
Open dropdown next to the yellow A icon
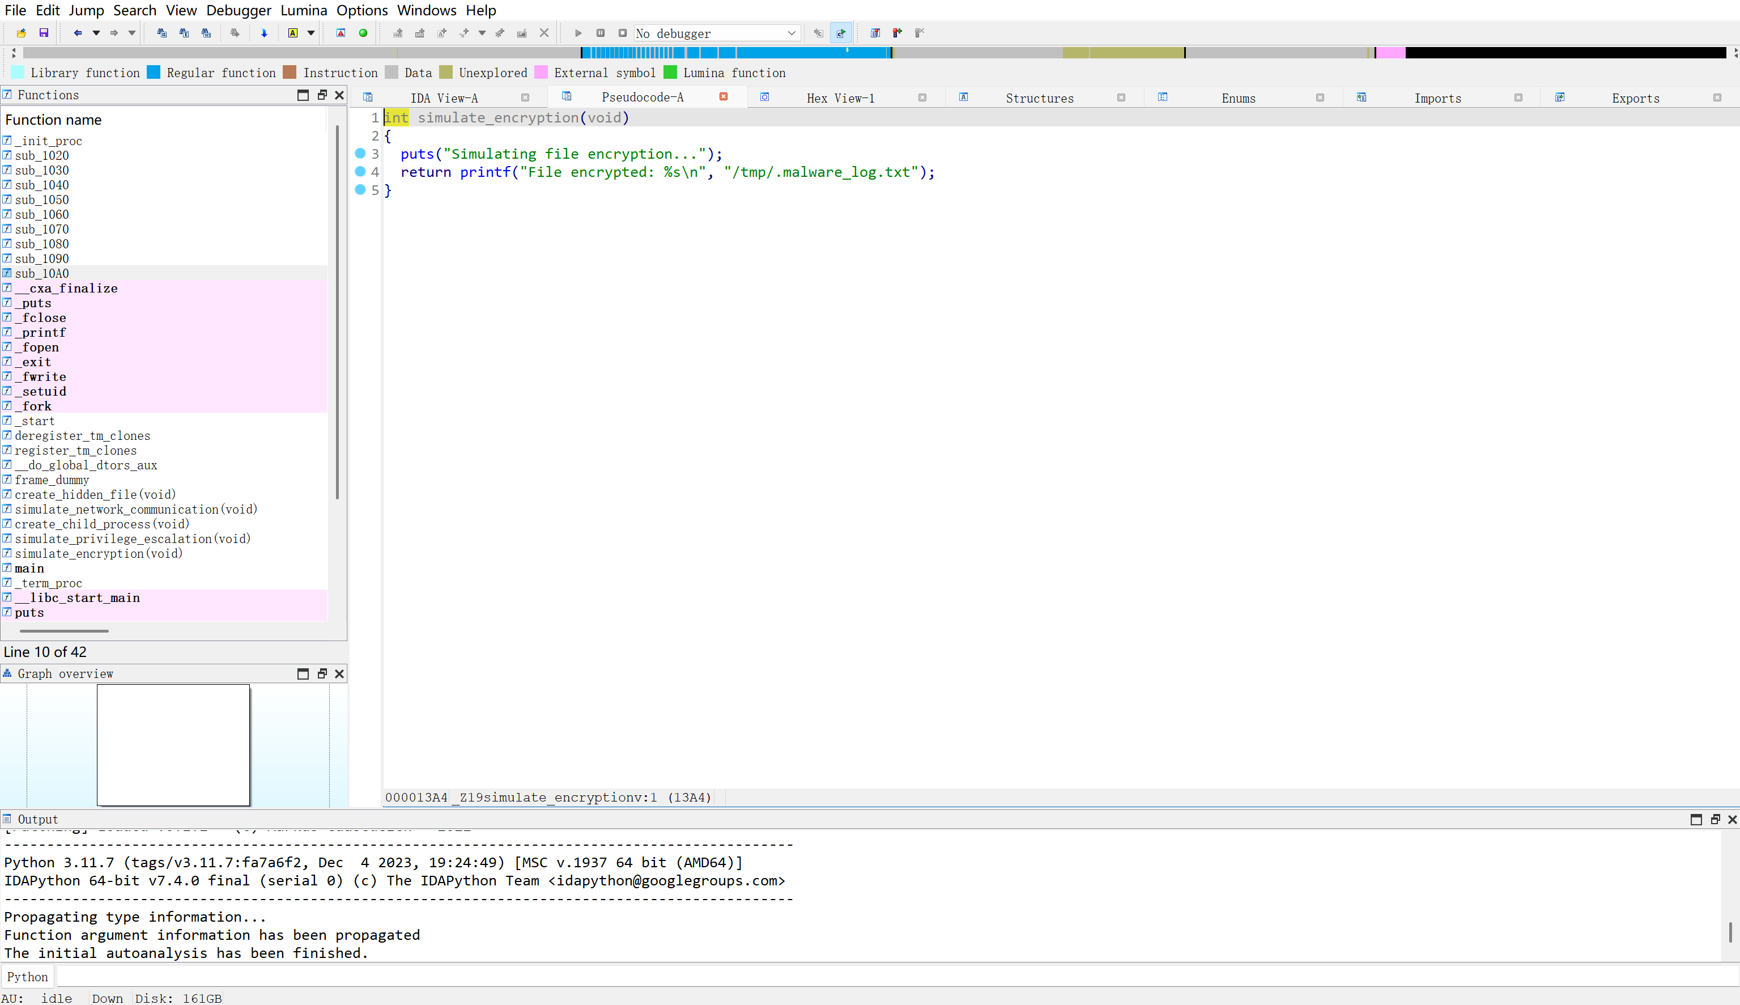[x=311, y=33]
